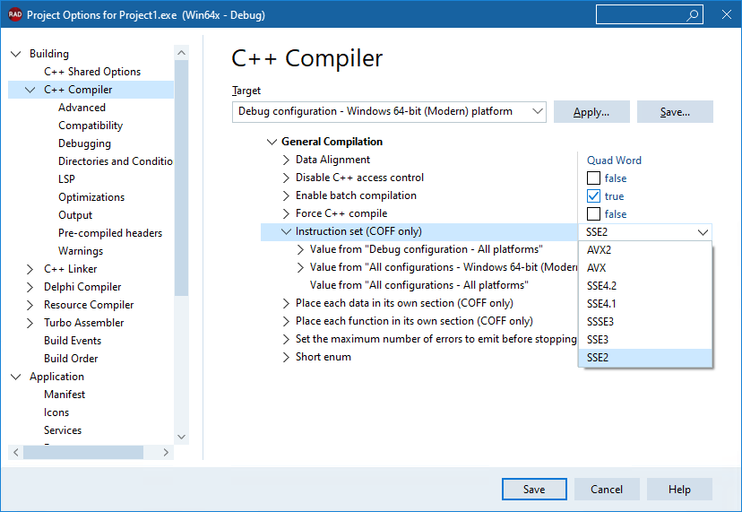Click tree horizontal scrollbar left arrow

(16, 452)
